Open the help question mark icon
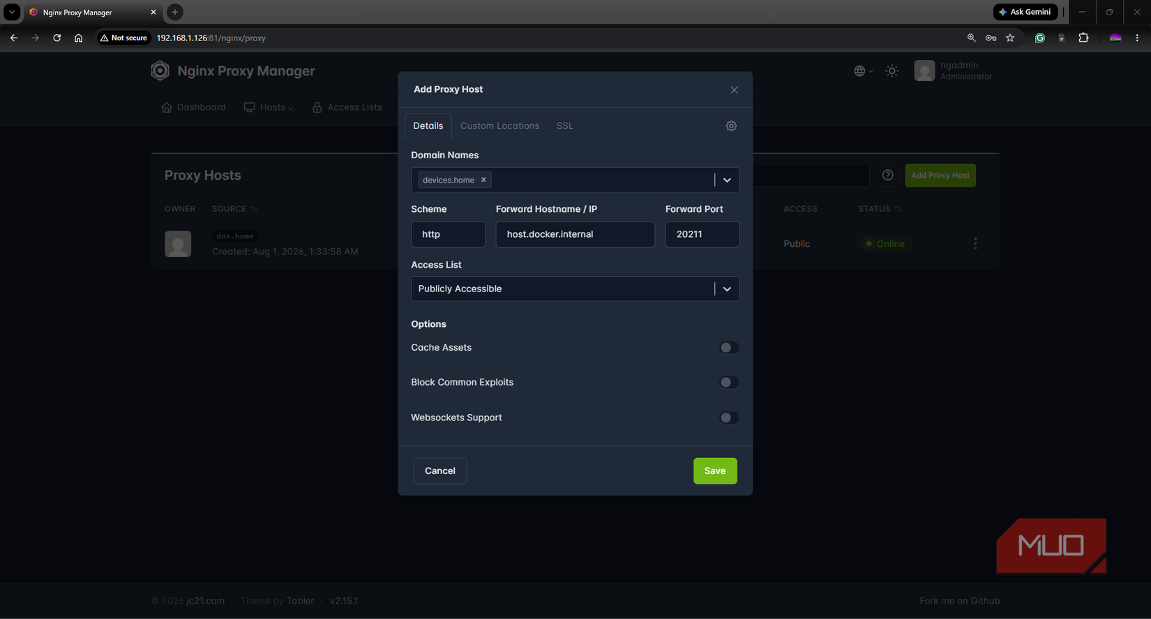This screenshot has height=619, width=1151. (x=887, y=176)
